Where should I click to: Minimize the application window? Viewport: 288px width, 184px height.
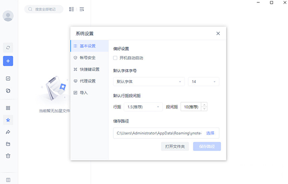(258, 2)
